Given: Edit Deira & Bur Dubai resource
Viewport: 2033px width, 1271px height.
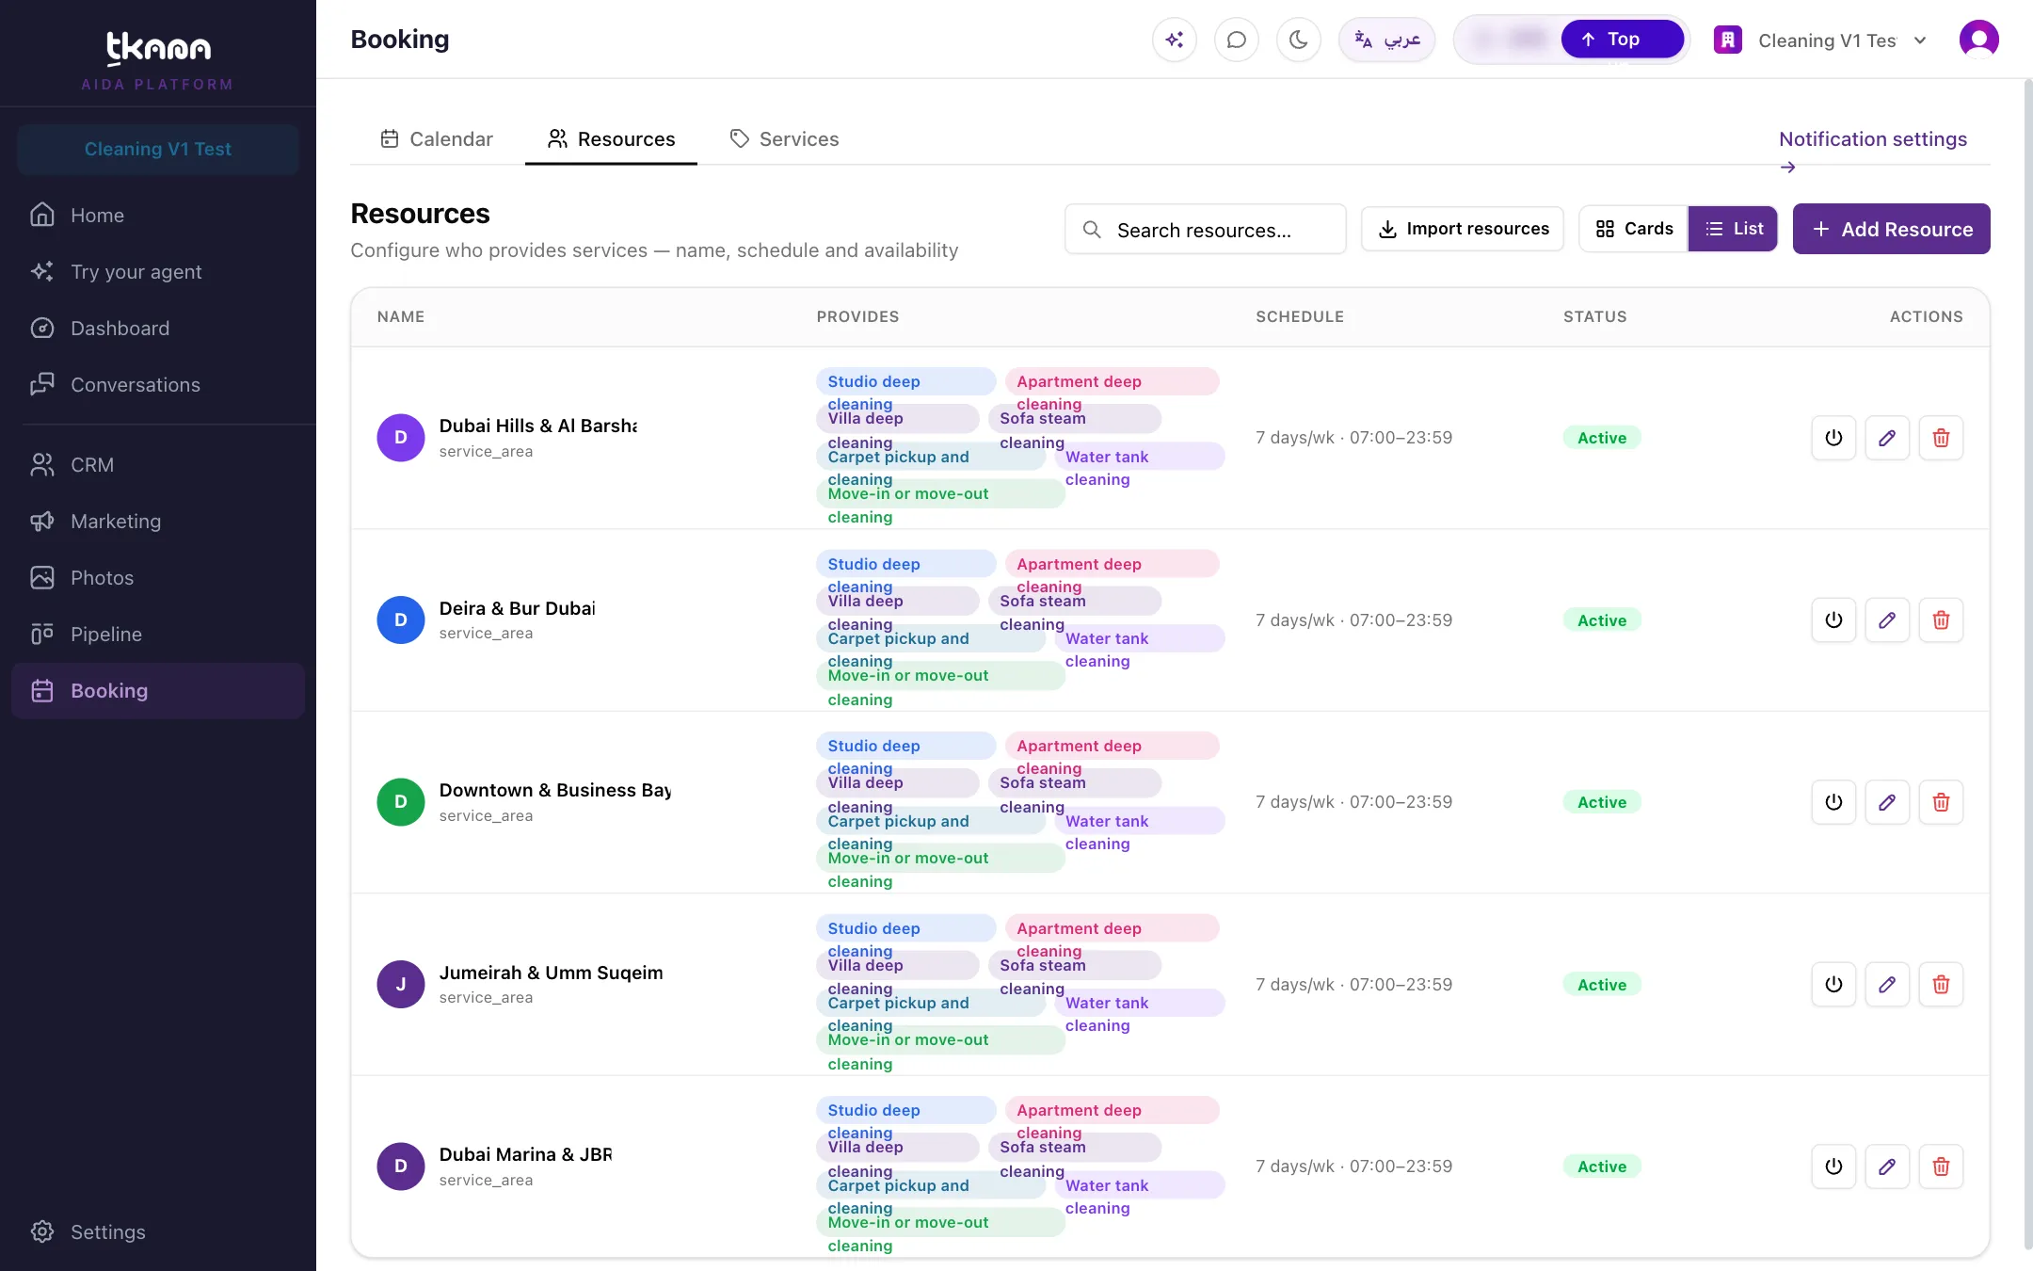Looking at the screenshot, I should [1886, 620].
